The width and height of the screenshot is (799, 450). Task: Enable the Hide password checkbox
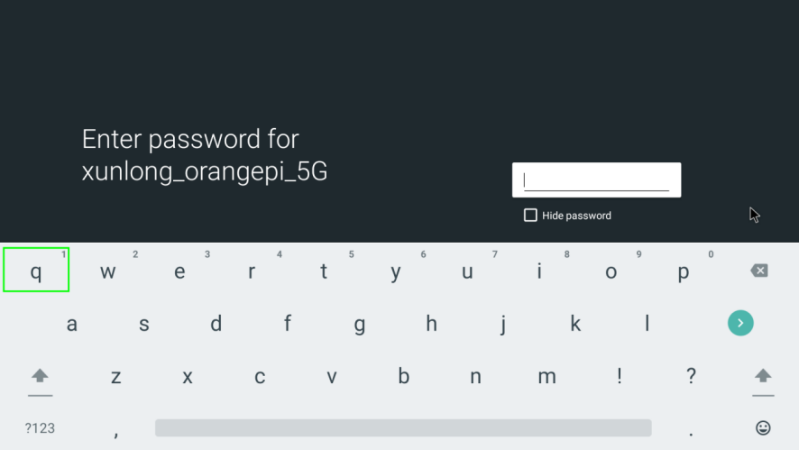[530, 215]
